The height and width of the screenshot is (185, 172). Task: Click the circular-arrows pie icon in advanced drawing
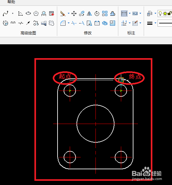tap(5, 23)
